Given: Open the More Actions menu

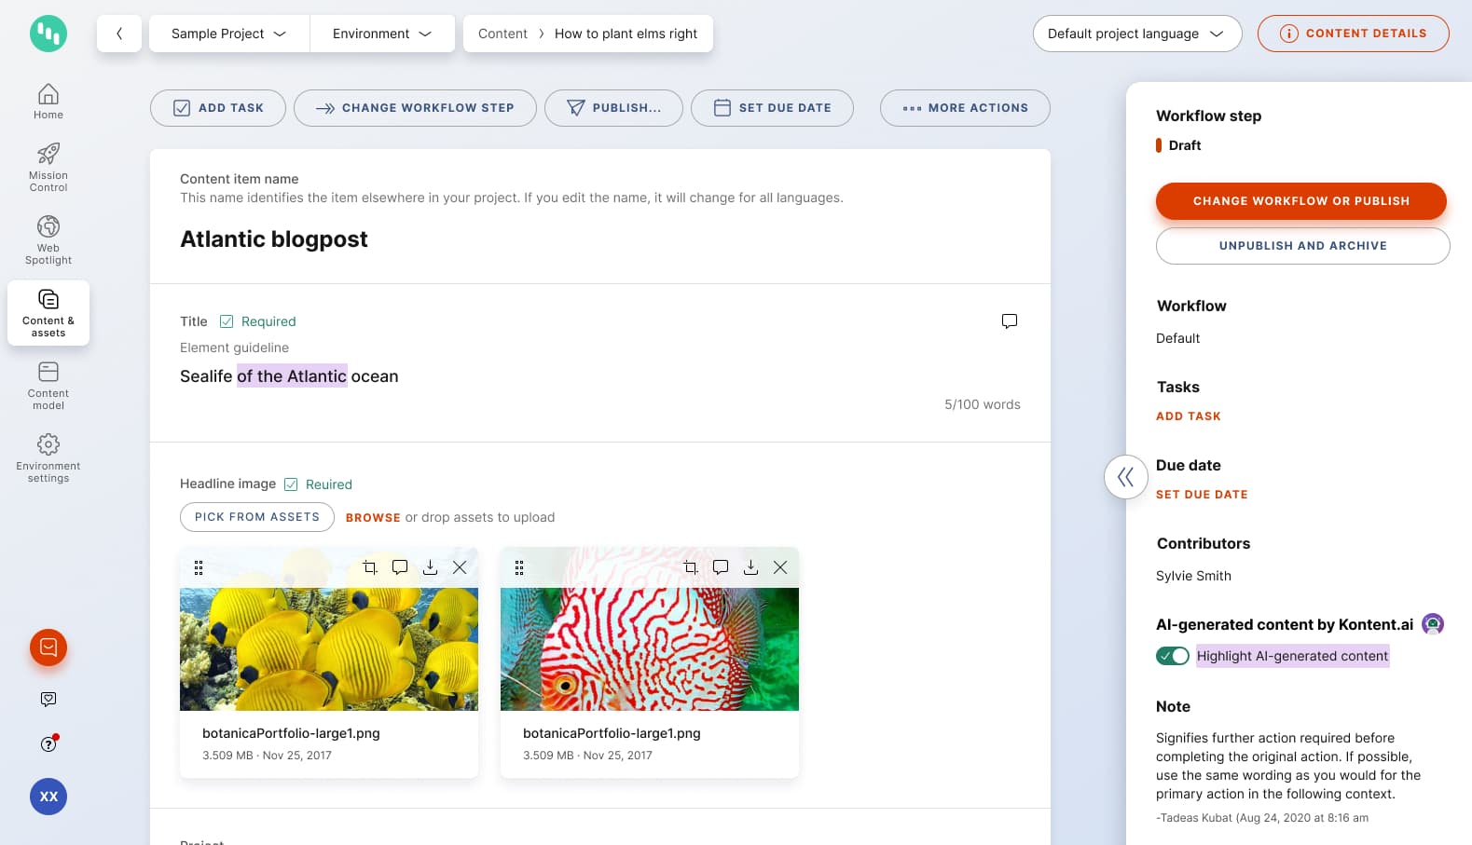Looking at the screenshot, I should (965, 108).
